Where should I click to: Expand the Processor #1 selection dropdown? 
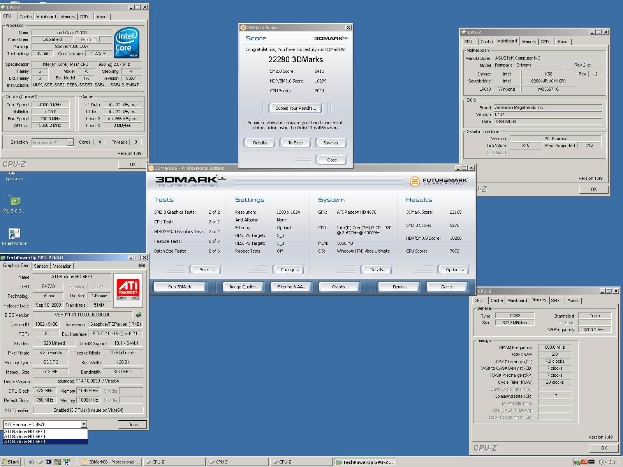coord(70,142)
